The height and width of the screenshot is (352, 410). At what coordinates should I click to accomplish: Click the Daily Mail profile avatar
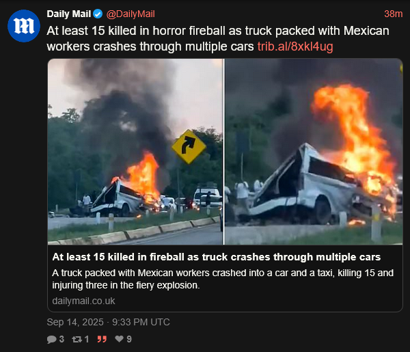(24, 25)
